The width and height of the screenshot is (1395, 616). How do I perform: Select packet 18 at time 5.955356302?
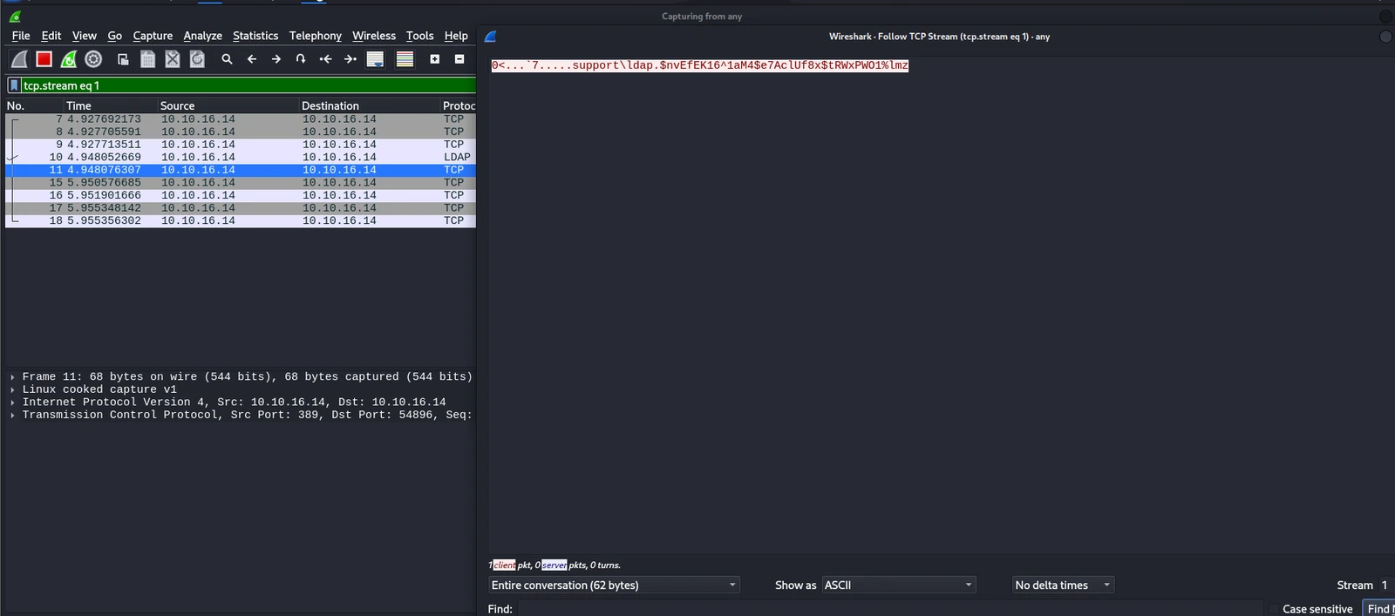pos(241,220)
